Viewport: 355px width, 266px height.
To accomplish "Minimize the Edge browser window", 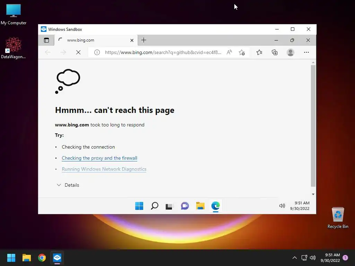I will 276,40.
